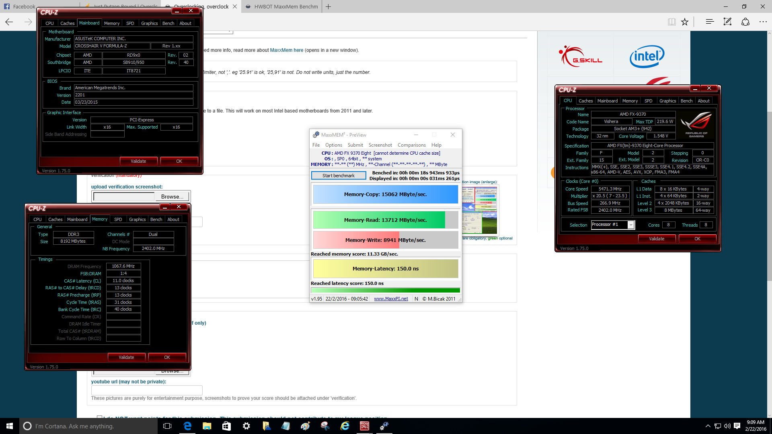
Task: Click youtube url input field
Action: (x=147, y=390)
